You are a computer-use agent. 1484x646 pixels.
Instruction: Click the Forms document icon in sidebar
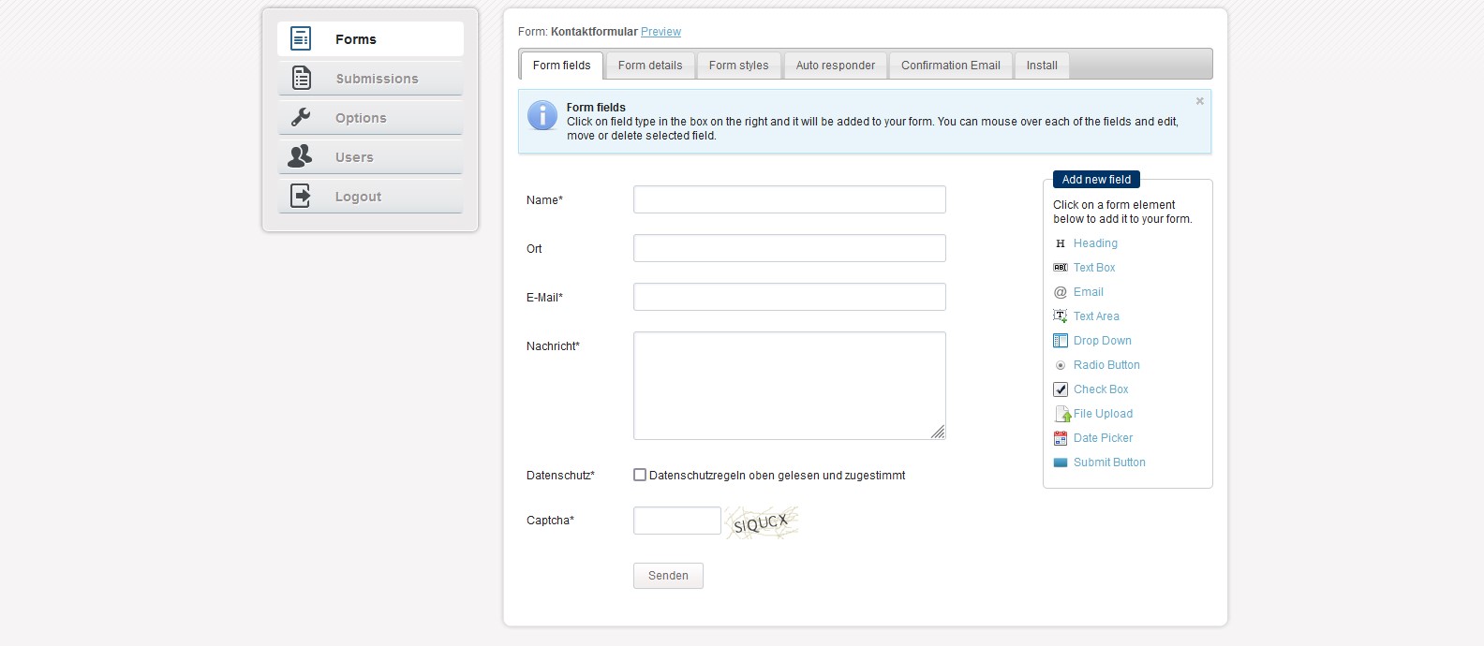click(300, 38)
